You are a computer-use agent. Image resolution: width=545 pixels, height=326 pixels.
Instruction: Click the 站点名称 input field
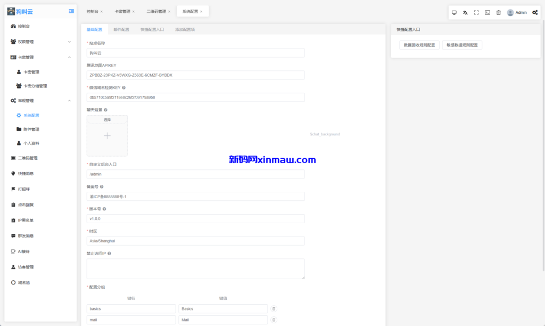coord(195,53)
